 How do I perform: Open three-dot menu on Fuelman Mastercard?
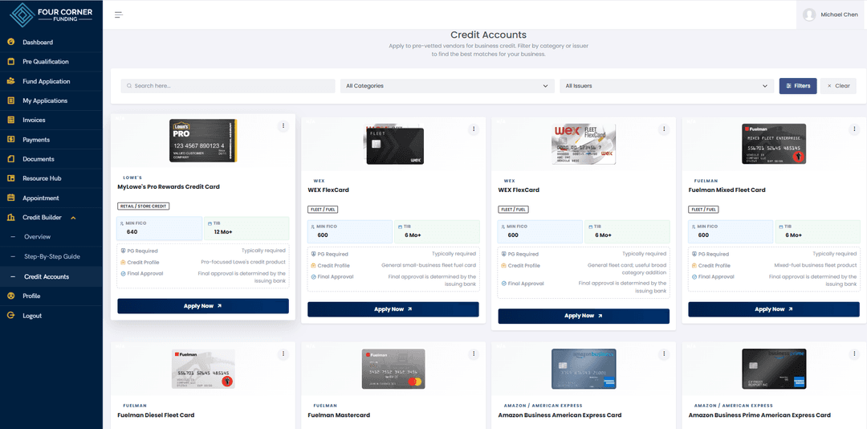(474, 353)
